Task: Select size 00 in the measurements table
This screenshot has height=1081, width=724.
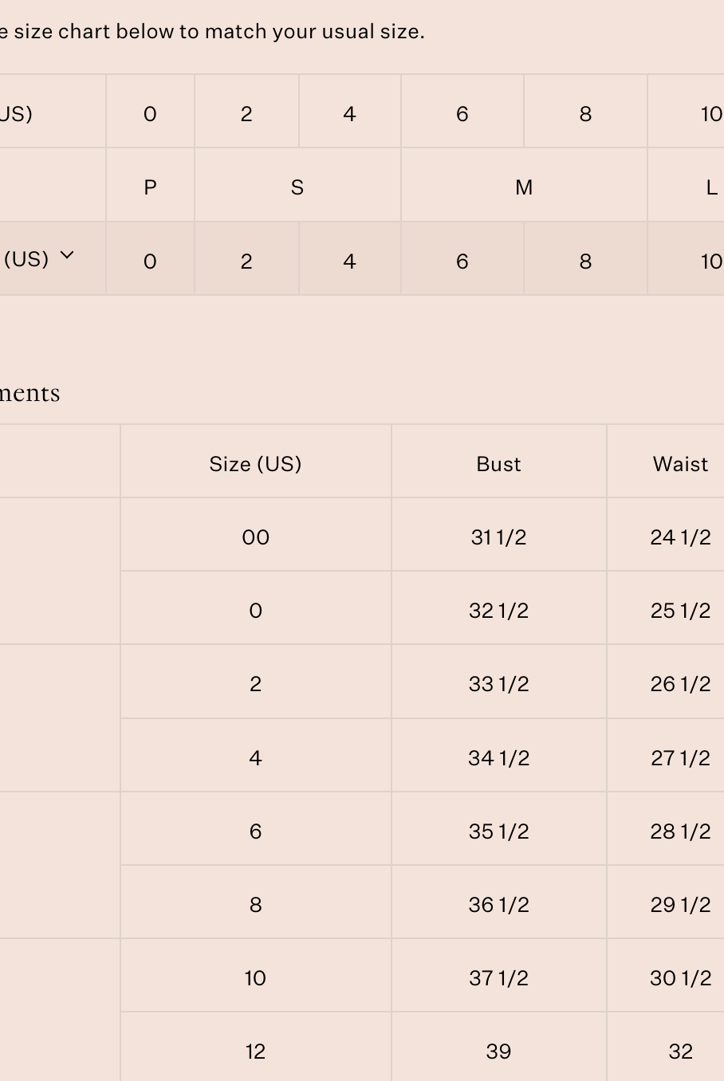Action: pyautogui.click(x=255, y=537)
